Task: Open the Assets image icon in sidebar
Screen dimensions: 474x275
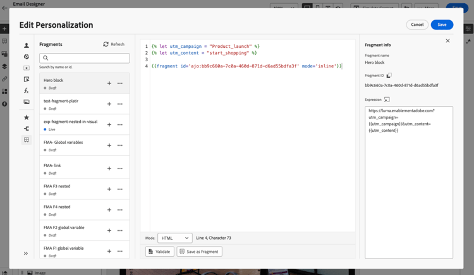Action: tap(27, 102)
